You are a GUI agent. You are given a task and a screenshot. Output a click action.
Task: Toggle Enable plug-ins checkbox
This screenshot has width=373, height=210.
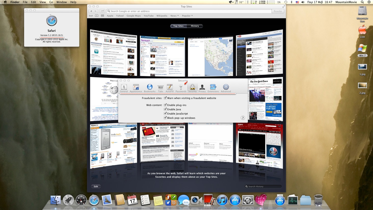165,105
